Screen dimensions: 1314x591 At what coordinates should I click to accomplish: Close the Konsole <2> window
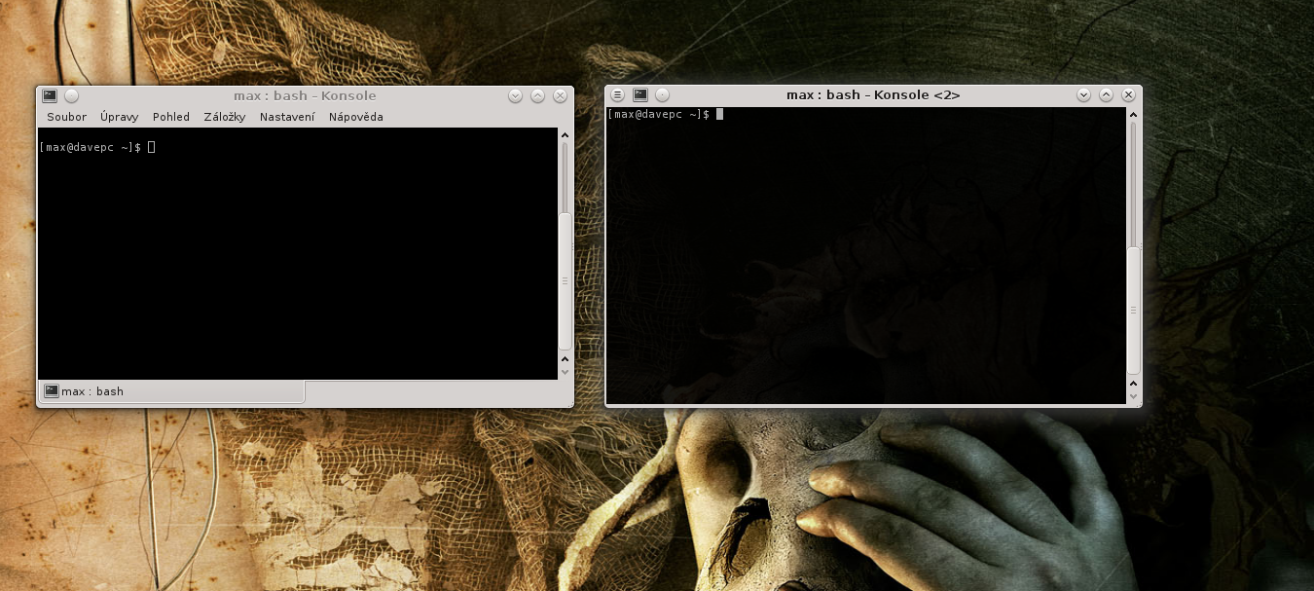pos(1129,94)
